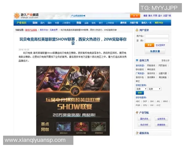Click the 国内资讯 button
This screenshot has width=185, height=148.
pos(144,119)
